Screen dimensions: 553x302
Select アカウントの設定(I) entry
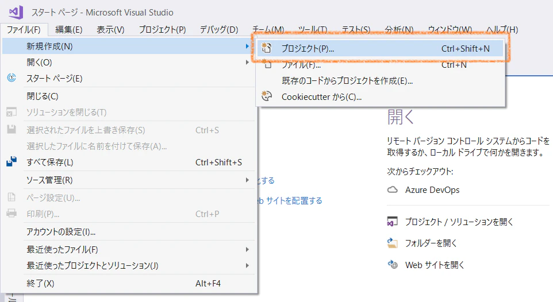[x=128, y=231]
